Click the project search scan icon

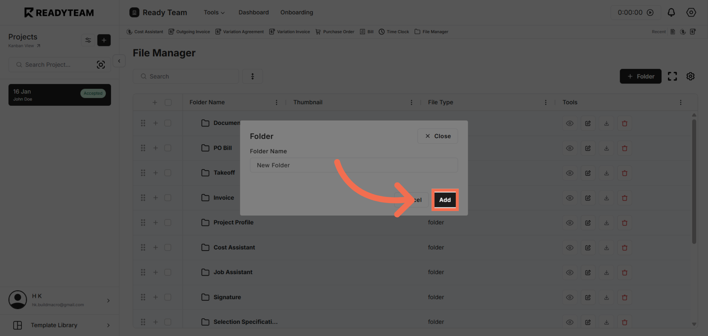pyautogui.click(x=101, y=65)
